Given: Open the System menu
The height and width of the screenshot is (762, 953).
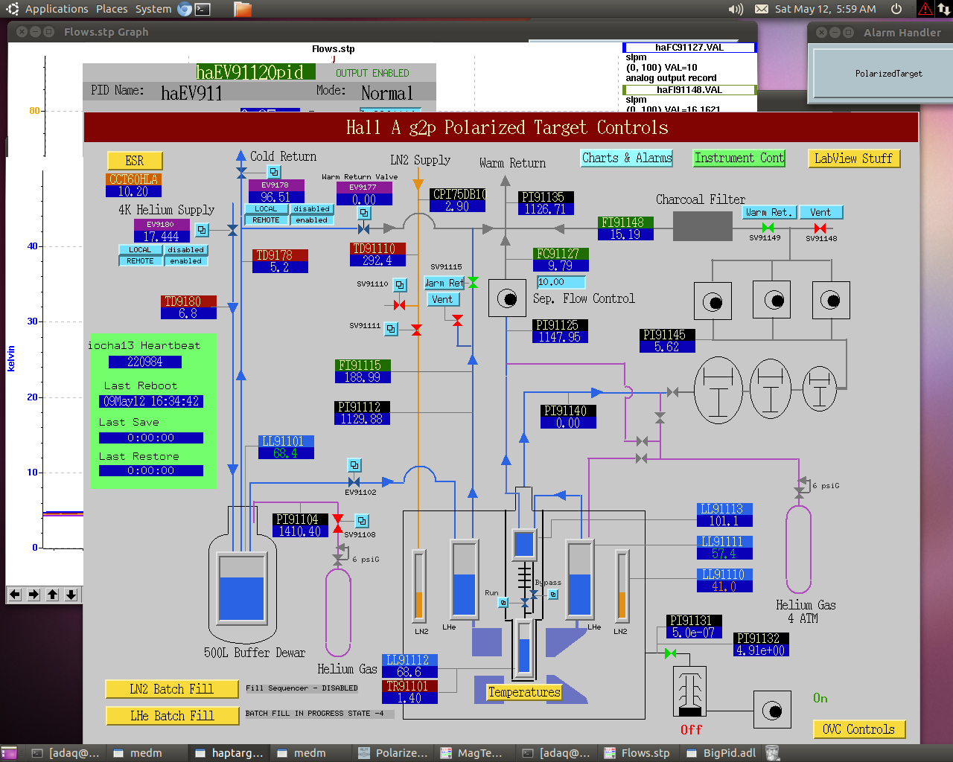Looking at the screenshot, I should (x=153, y=9).
